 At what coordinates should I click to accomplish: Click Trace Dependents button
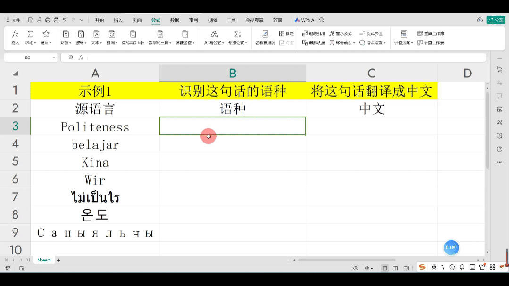(313, 43)
